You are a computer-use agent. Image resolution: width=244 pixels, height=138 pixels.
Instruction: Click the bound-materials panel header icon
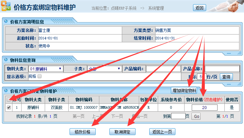[6, 91]
